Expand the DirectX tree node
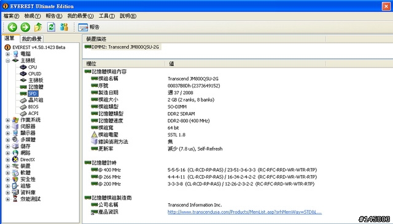Screen dimensions: 393x224 click(x=8, y=160)
